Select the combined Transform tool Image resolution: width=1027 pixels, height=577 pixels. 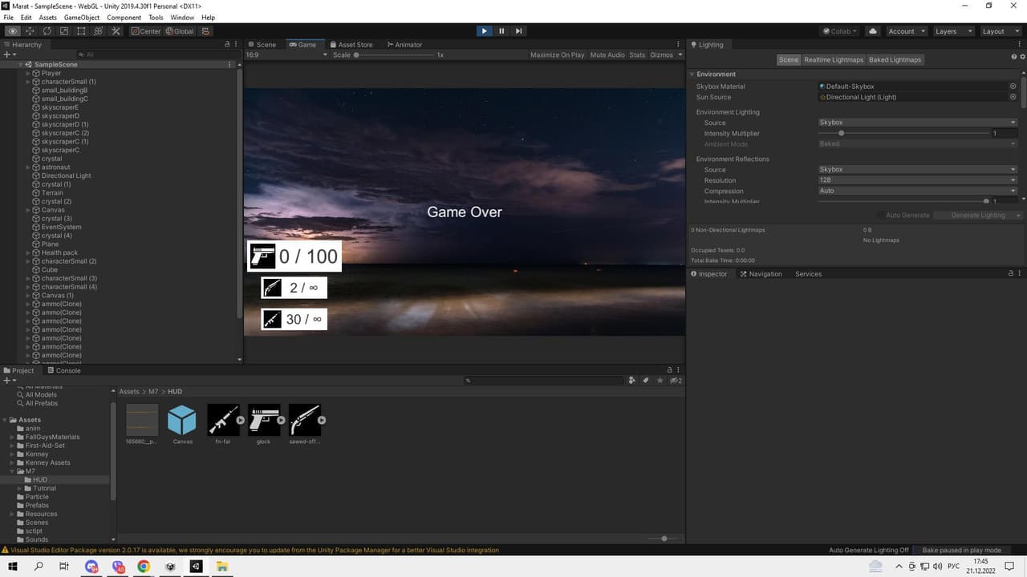point(98,31)
